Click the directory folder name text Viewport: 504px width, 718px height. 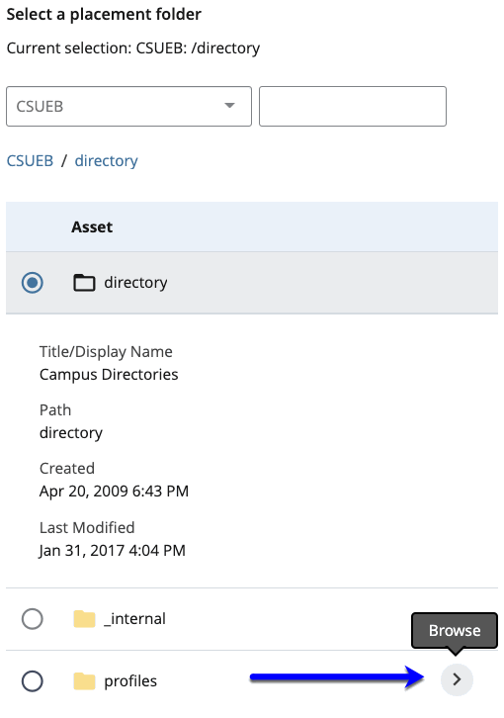click(135, 283)
